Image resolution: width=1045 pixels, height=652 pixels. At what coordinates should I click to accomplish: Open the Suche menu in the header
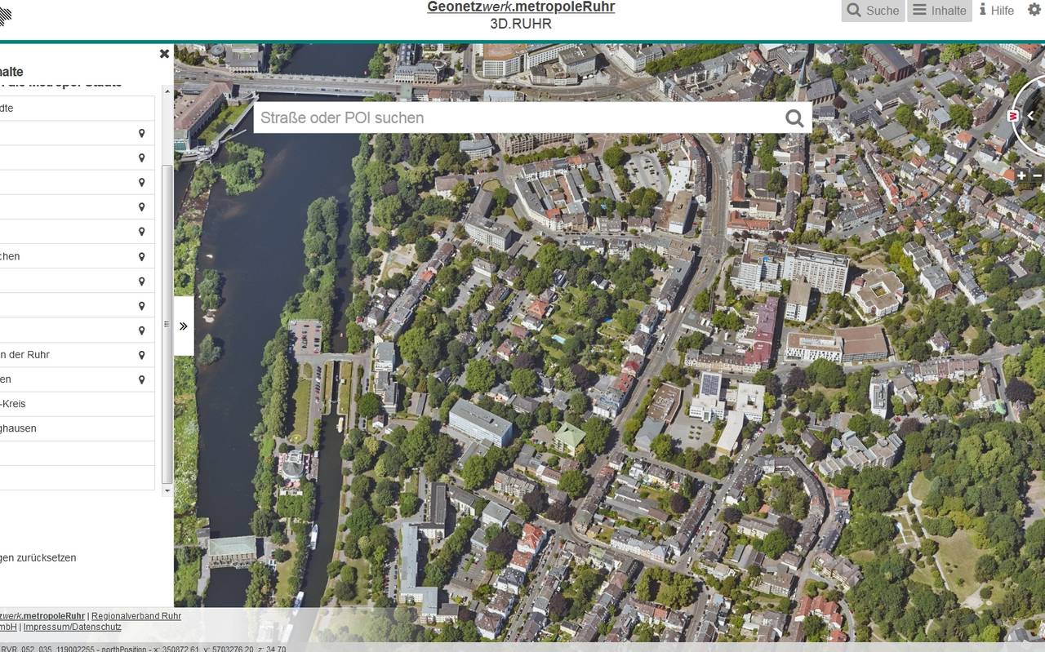coord(873,11)
